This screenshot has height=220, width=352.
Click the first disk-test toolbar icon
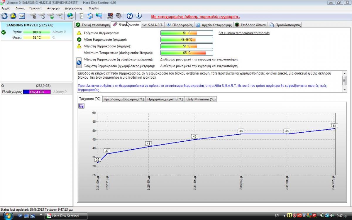[33, 16]
